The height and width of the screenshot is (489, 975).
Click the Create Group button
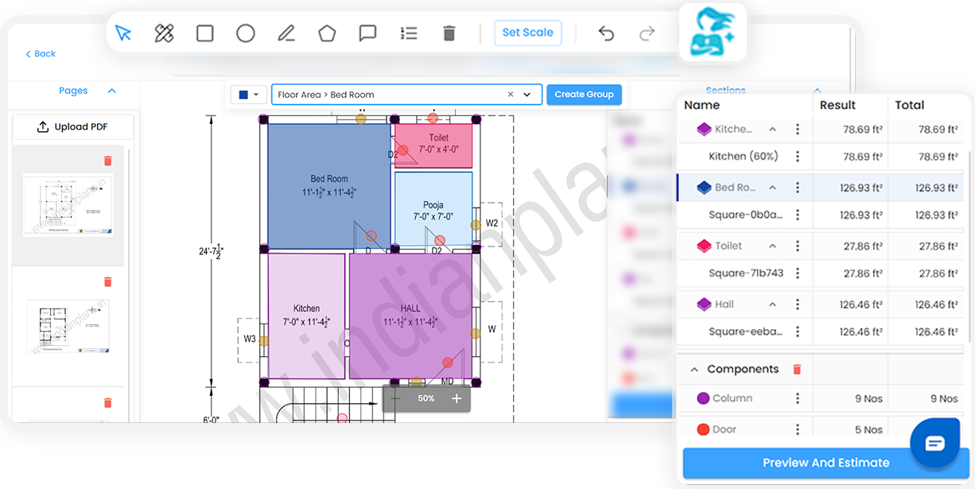click(584, 95)
